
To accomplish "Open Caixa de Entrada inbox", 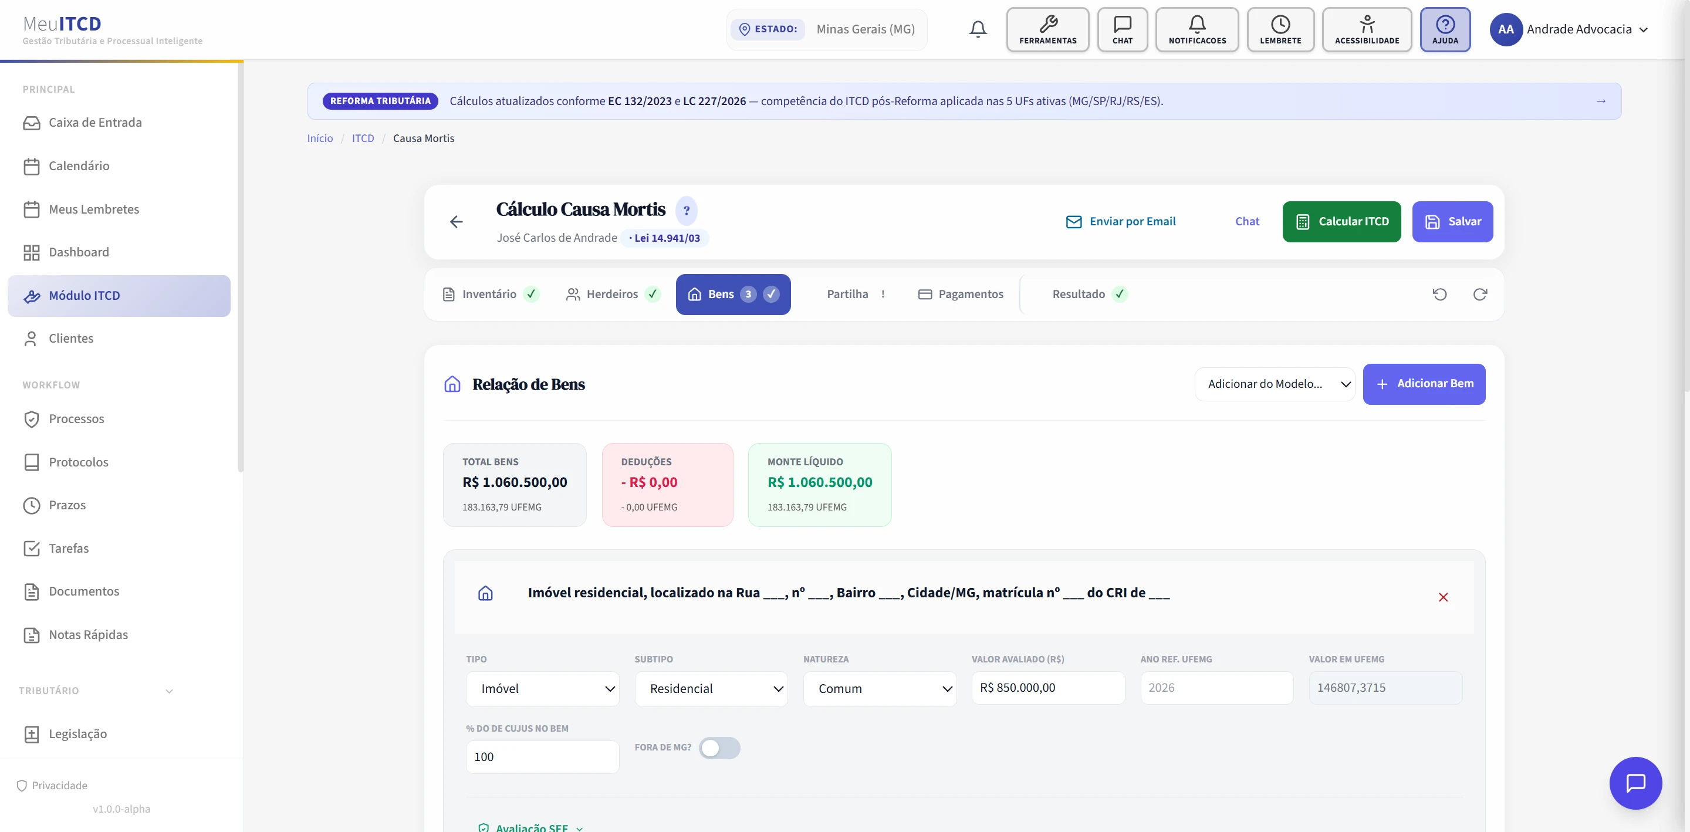I will (x=119, y=123).
